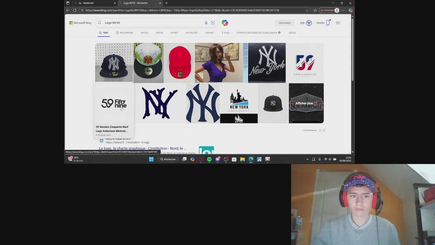Screen dimensions: 435x245
Task: Click the Microsoft Bing logo
Action: point(80,23)
